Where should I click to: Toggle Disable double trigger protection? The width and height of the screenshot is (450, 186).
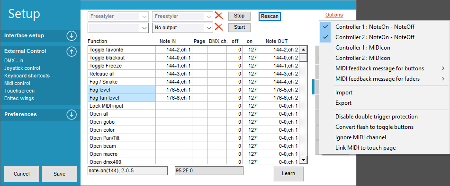[x=384, y=117]
